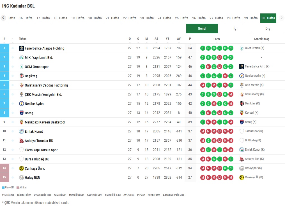Select the 27. Hafta tab
The height and width of the screenshot is (208, 285).
tap(216, 18)
